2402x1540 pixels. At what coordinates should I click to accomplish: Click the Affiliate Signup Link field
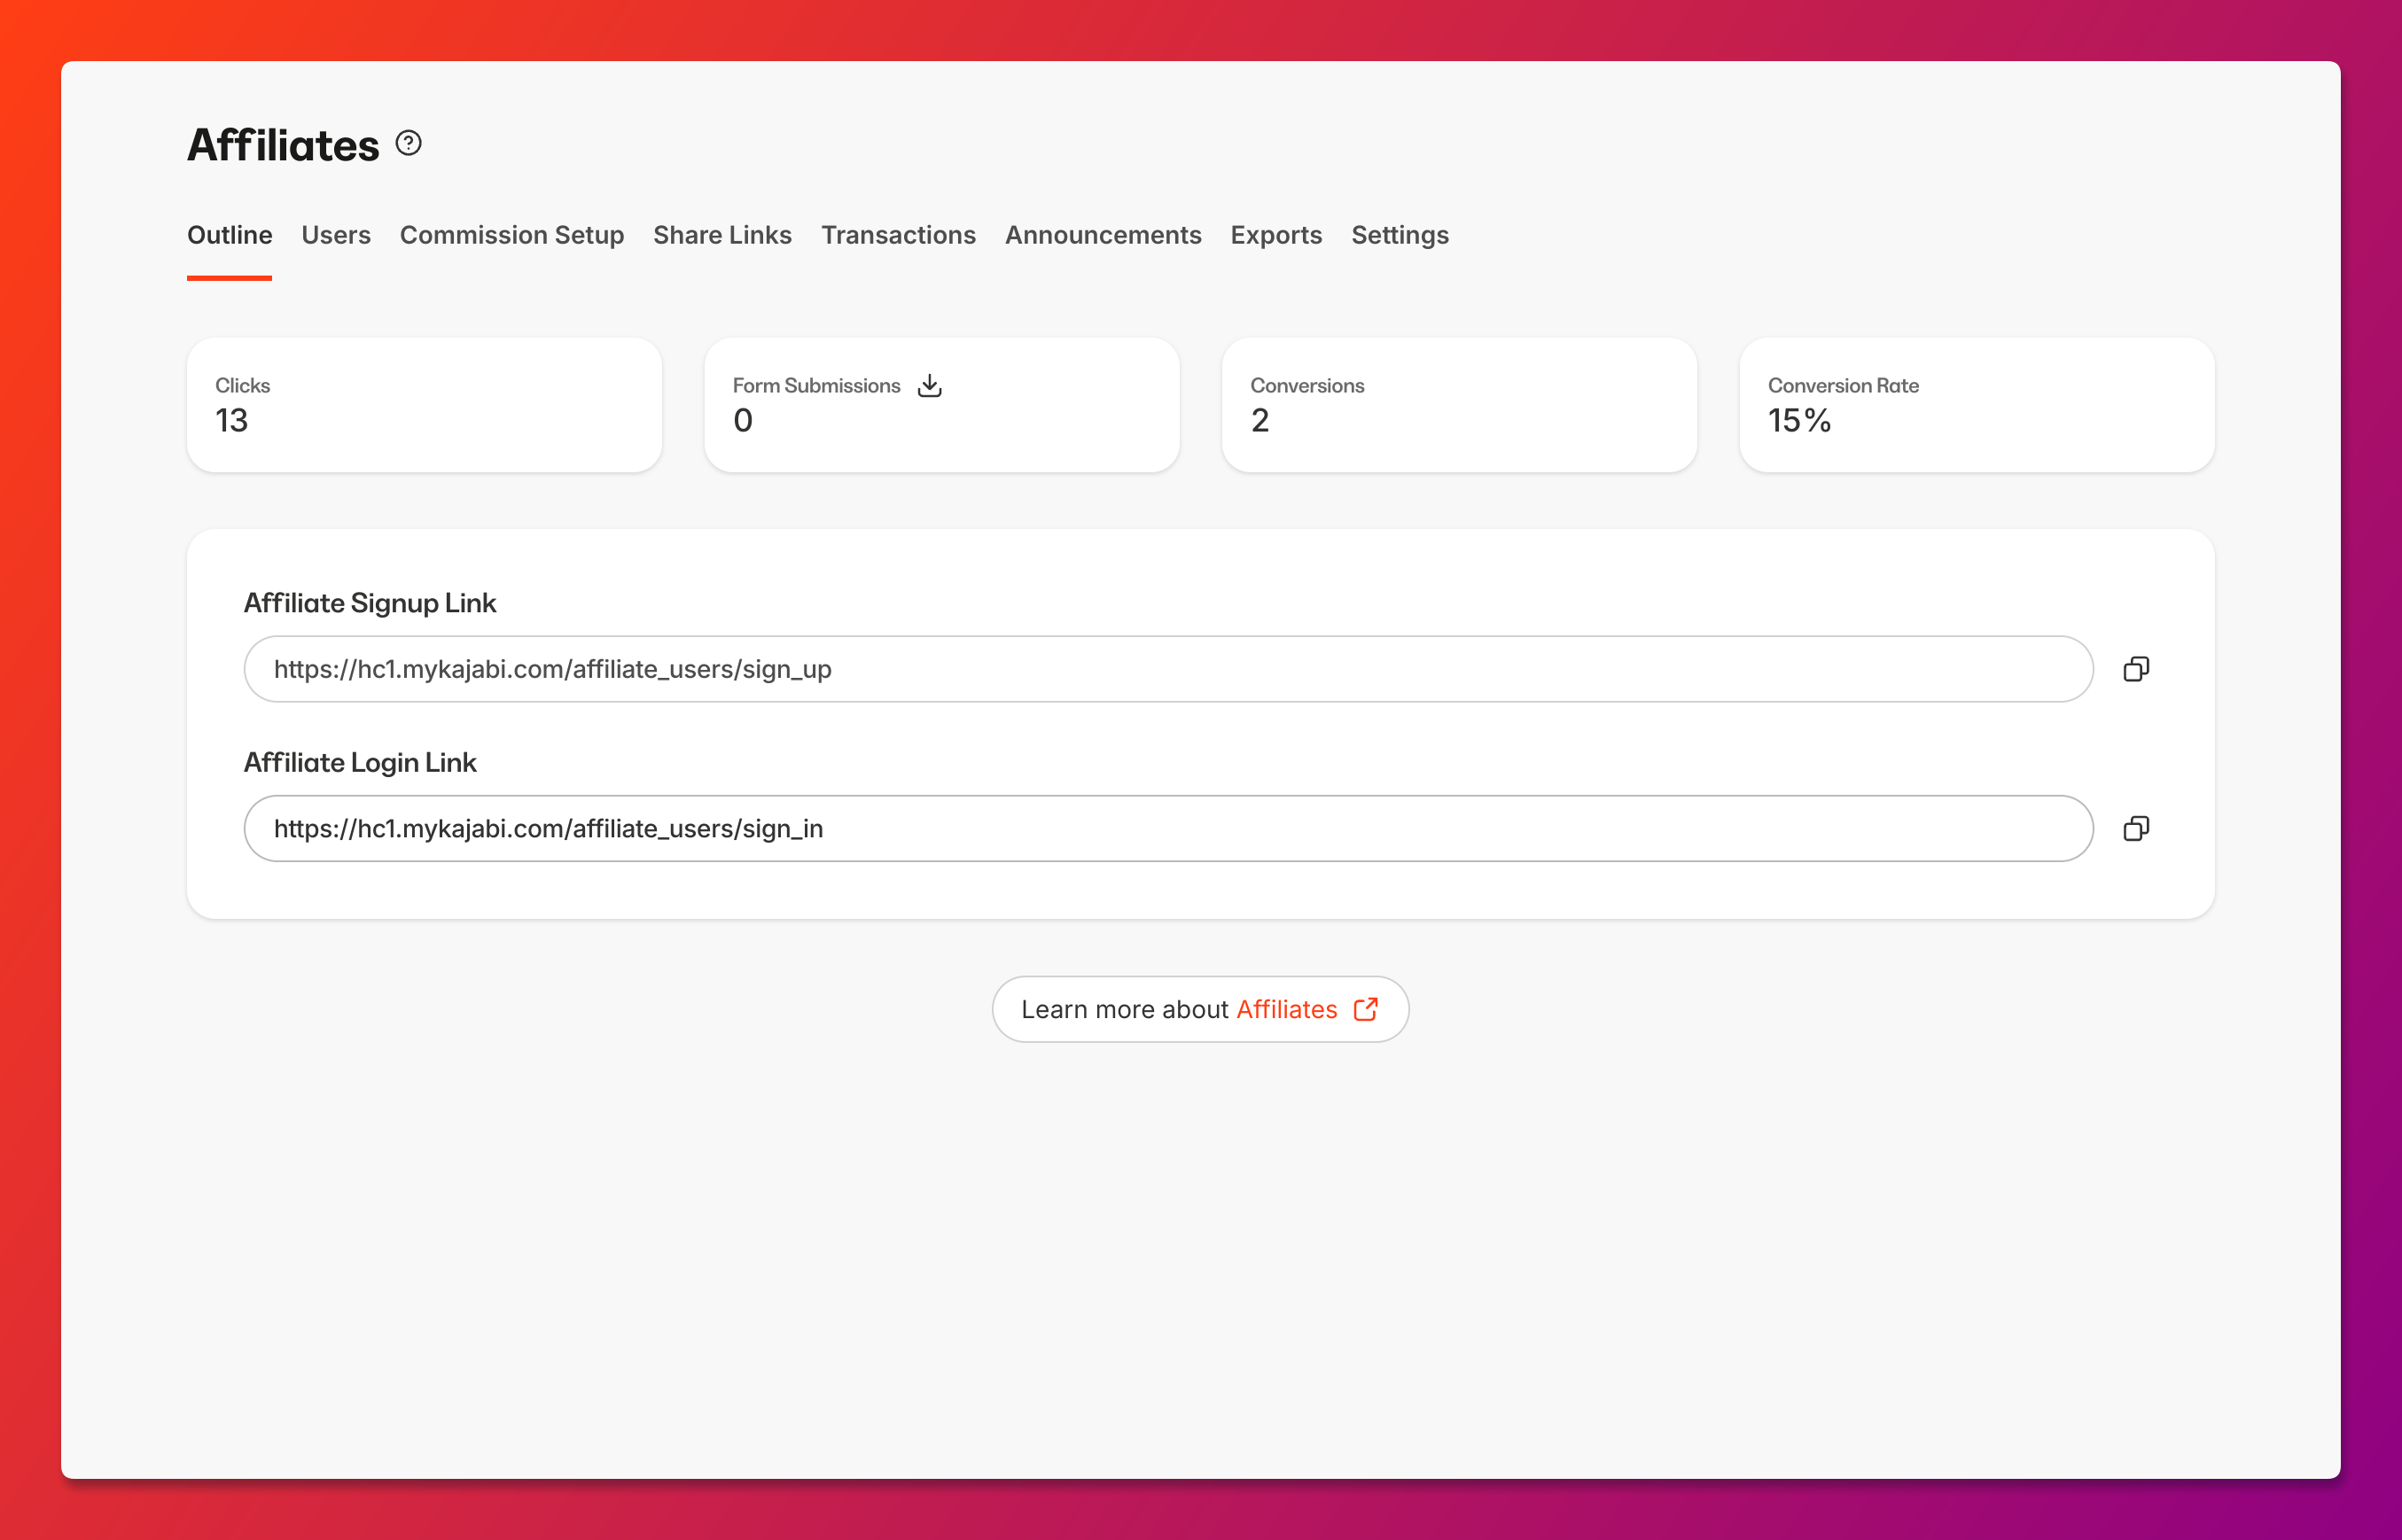[x=1168, y=669]
